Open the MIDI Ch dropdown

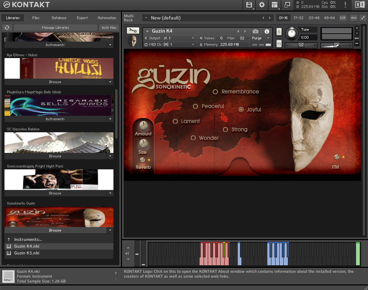point(193,44)
